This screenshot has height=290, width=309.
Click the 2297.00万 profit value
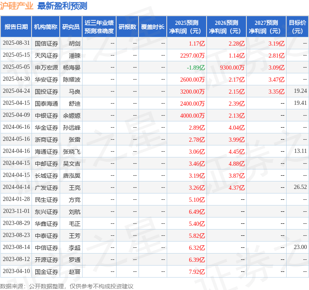[192, 56]
